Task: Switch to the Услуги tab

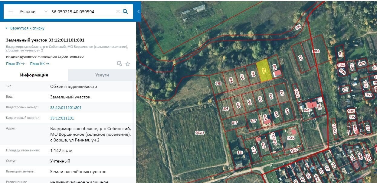Action: [x=102, y=75]
